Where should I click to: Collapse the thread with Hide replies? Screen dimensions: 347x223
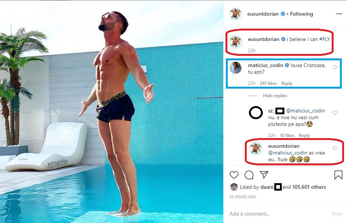pos(275,96)
